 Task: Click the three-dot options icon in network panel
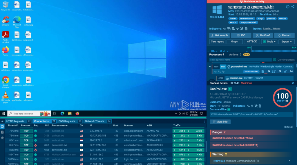[x=205, y=121]
